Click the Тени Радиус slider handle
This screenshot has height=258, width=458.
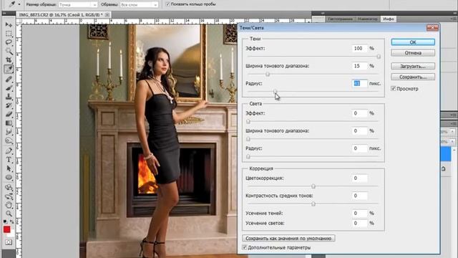(x=275, y=92)
